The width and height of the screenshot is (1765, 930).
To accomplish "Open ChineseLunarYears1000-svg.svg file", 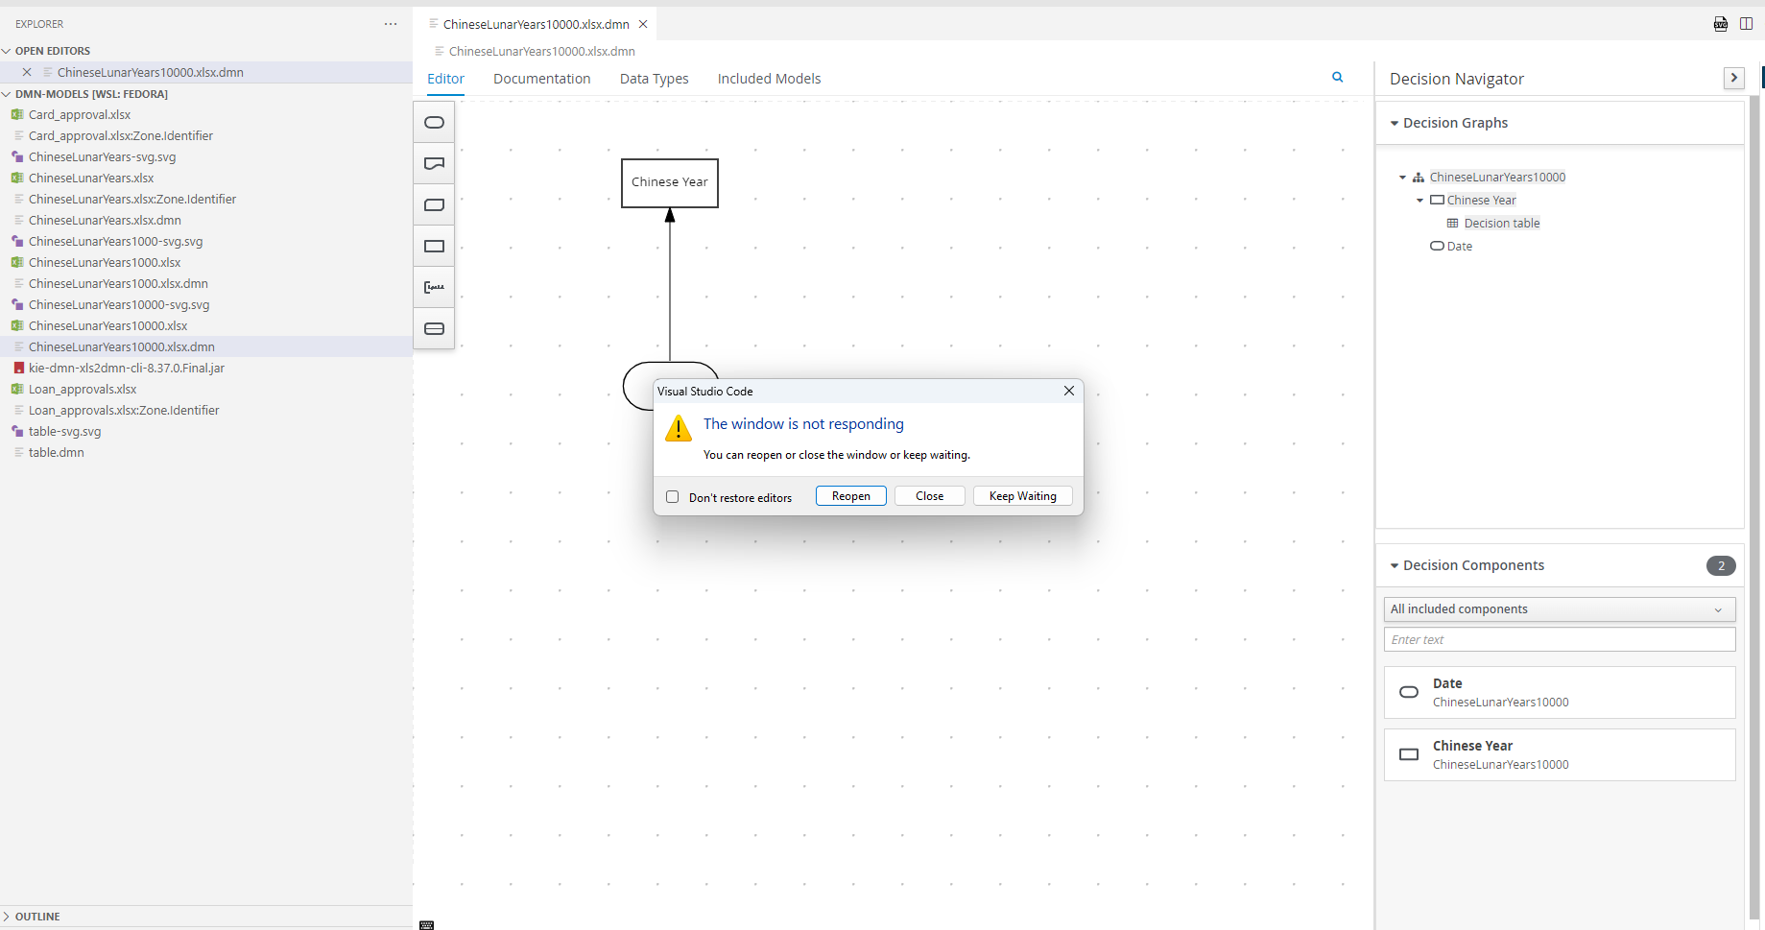I will (x=115, y=241).
